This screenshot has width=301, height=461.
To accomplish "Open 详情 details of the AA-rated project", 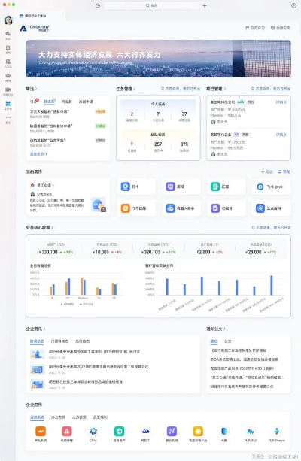I will (281, 135).
